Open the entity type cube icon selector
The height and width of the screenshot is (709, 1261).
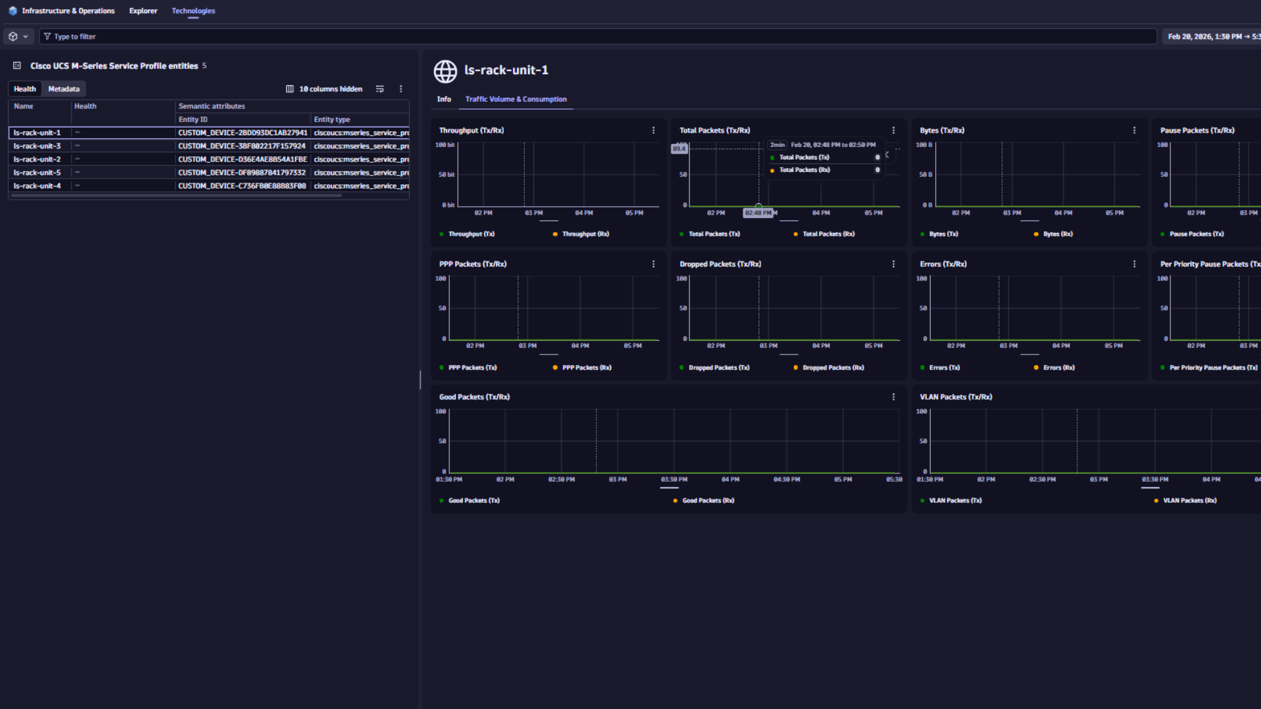(13, 36)
